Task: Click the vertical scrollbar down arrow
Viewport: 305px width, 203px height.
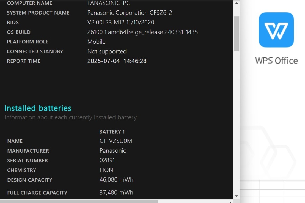Action: click(x=237, y=196)
